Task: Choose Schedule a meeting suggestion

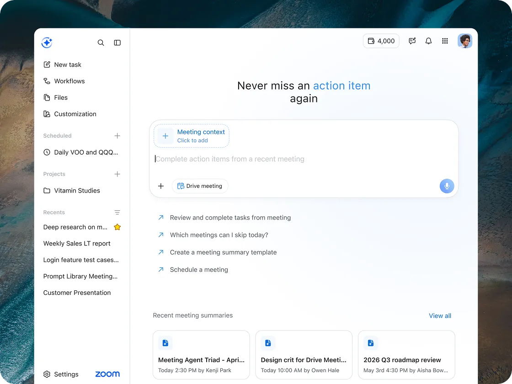Action: [x=199, y=270]
